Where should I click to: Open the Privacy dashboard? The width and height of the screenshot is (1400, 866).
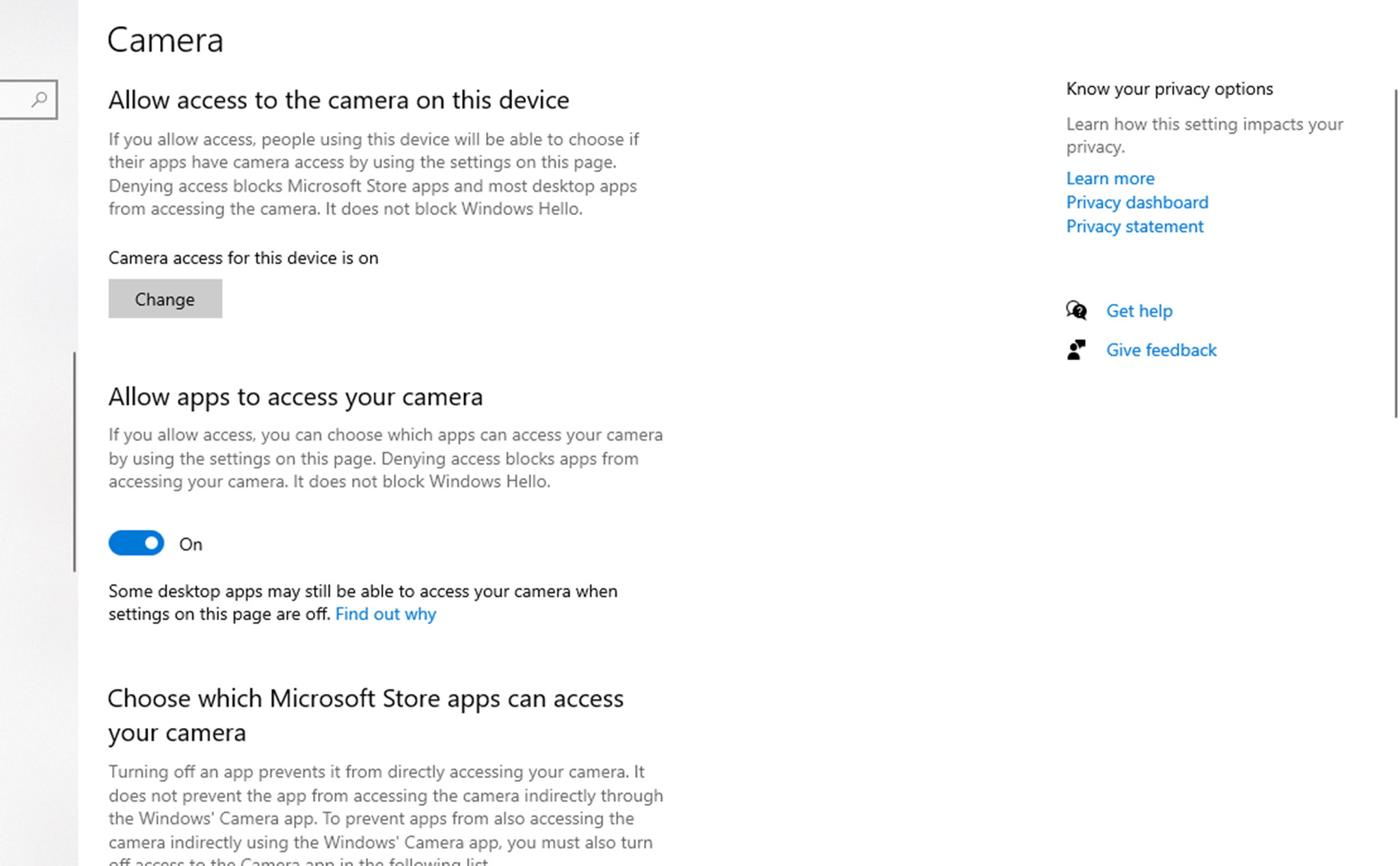pyautogui.click(x=1137, y=202)
